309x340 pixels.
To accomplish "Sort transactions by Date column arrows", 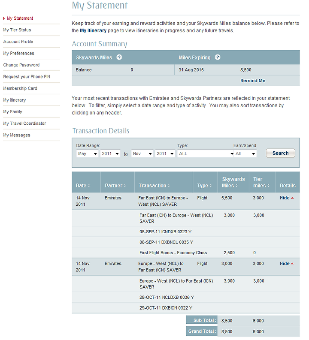I will click(89, 186).
